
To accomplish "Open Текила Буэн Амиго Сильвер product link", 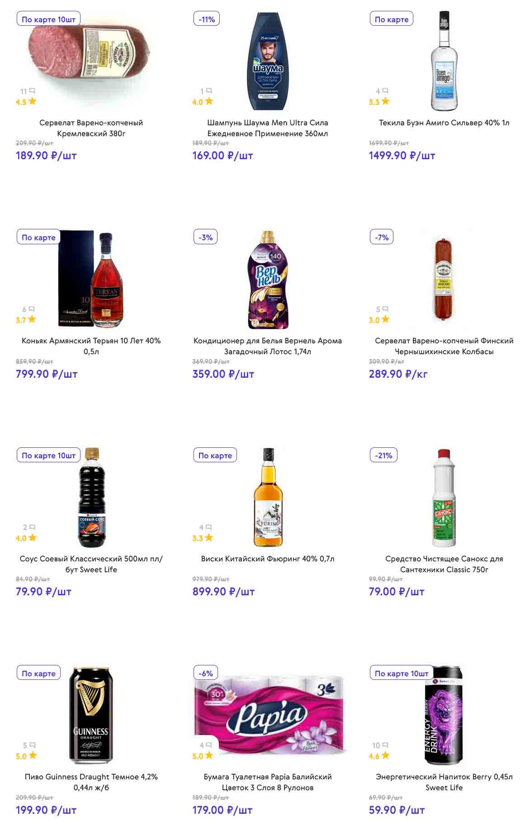I will (x=444, y=123).
